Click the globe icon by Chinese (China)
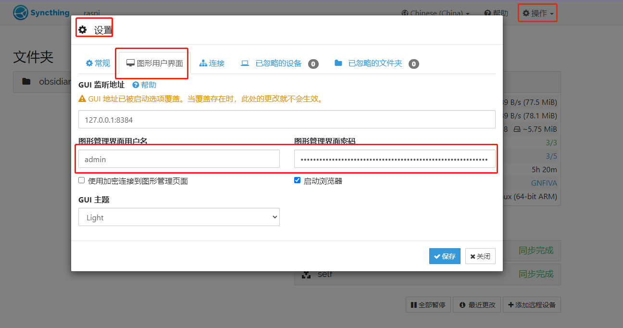Image resolution: width=623 pixels, height=328 pixels. [405, 13]
